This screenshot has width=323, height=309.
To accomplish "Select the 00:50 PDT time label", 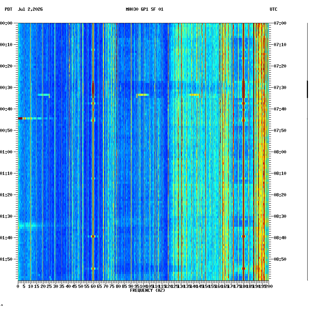I will [6, 131].
